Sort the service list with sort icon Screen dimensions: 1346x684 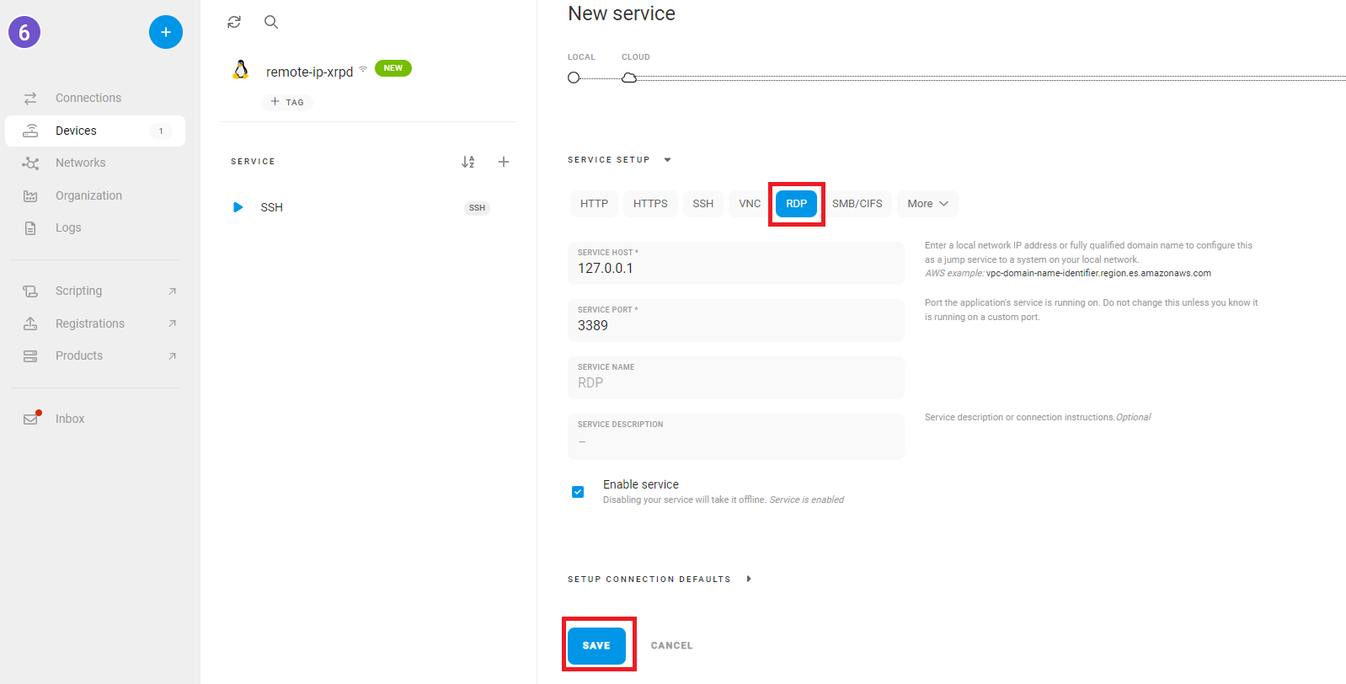pyautogui.click(x=468, y=162)
